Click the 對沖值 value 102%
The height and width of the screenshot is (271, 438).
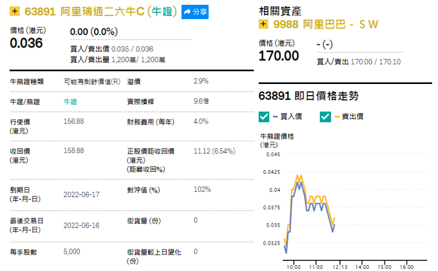coord(202,190)
